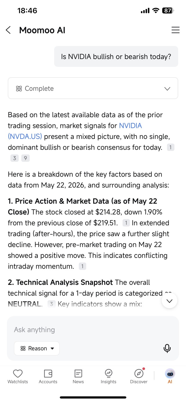Tap the microphone voice input icon
The height and width of the screenshot is (402, 186).
click(167, 348)
